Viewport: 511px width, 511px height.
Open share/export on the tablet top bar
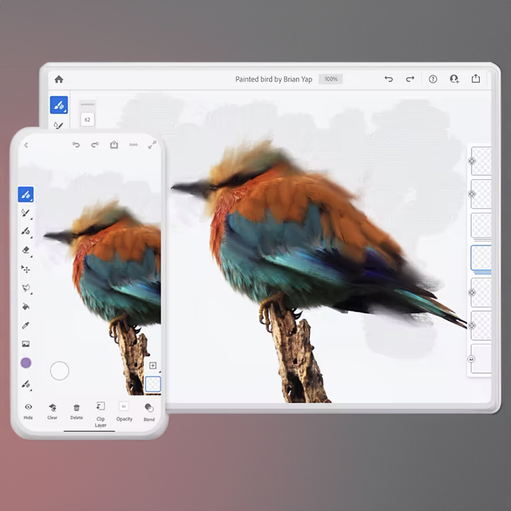(476, 78)
